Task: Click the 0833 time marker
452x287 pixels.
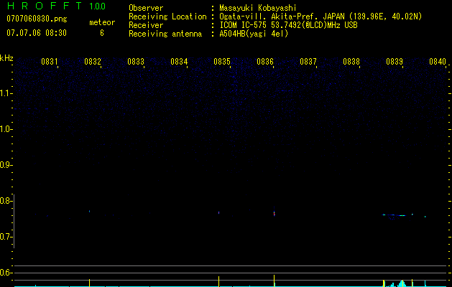Action: [x=136, y=62]
